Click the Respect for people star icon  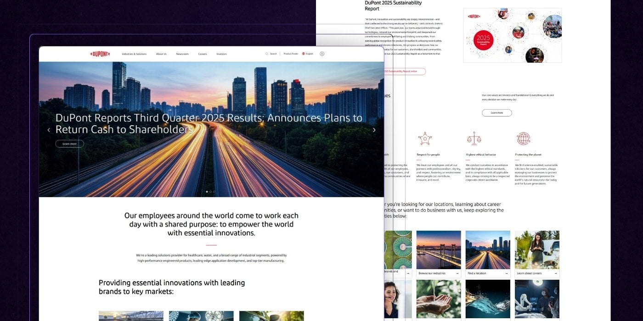(425, 138)
